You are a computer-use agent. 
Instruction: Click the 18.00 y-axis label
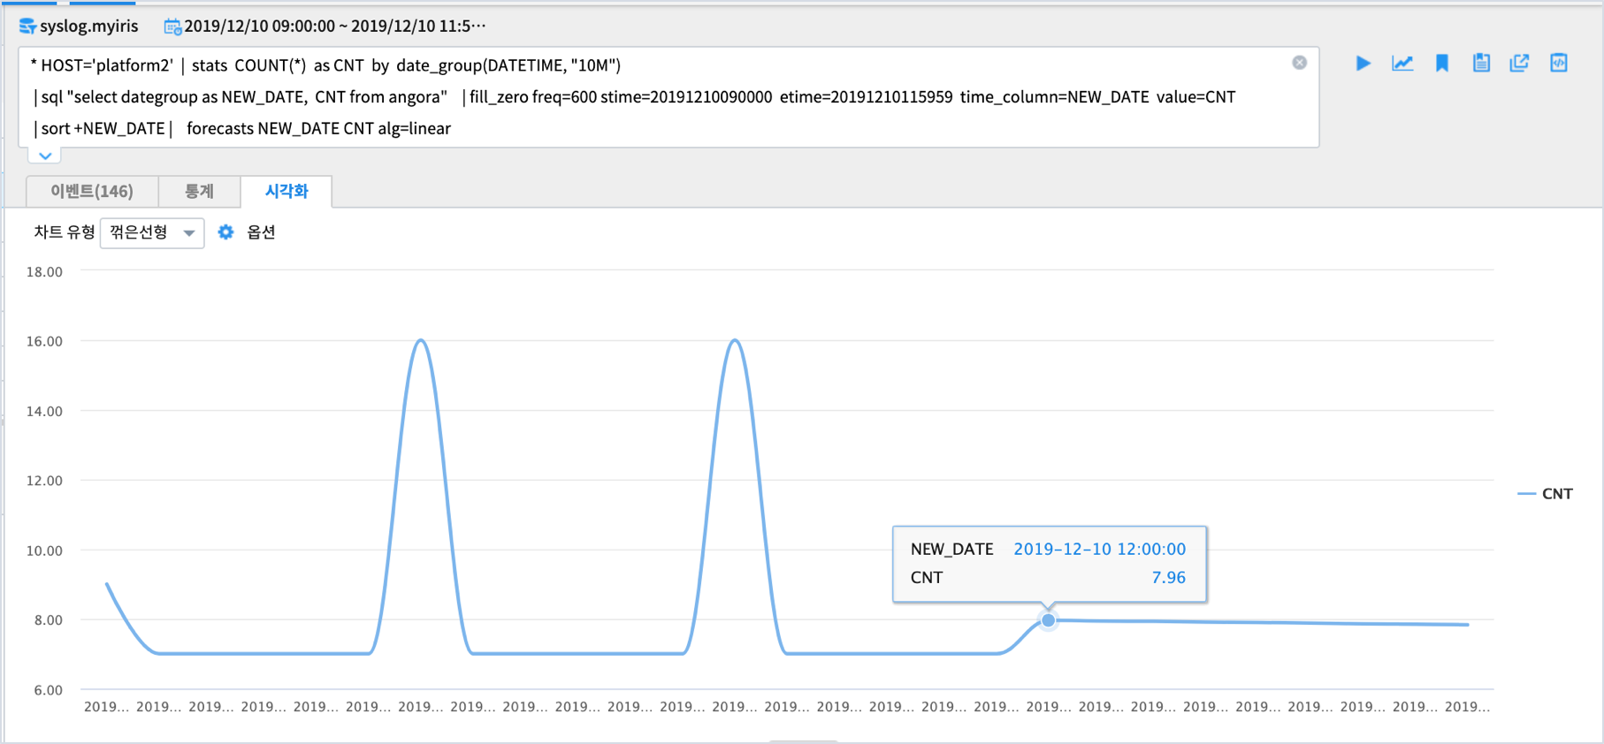(44, 271)
